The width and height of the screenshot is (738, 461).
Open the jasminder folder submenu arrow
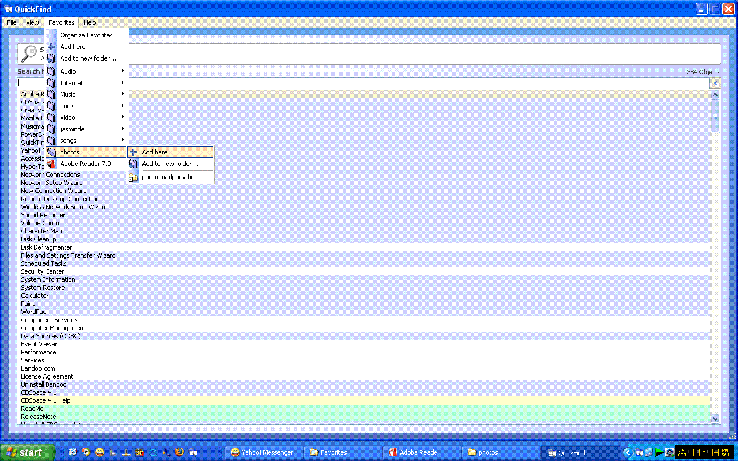[122, 129]
